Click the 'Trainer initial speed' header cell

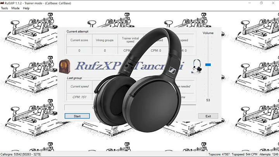(130, 40)
